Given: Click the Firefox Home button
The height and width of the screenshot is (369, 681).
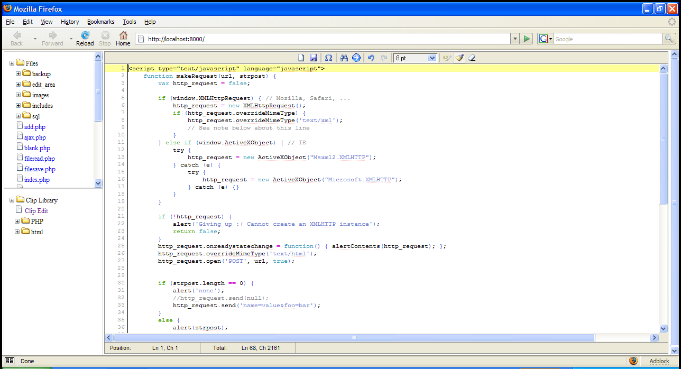Looking at the screenshot, I should (123, 39).
